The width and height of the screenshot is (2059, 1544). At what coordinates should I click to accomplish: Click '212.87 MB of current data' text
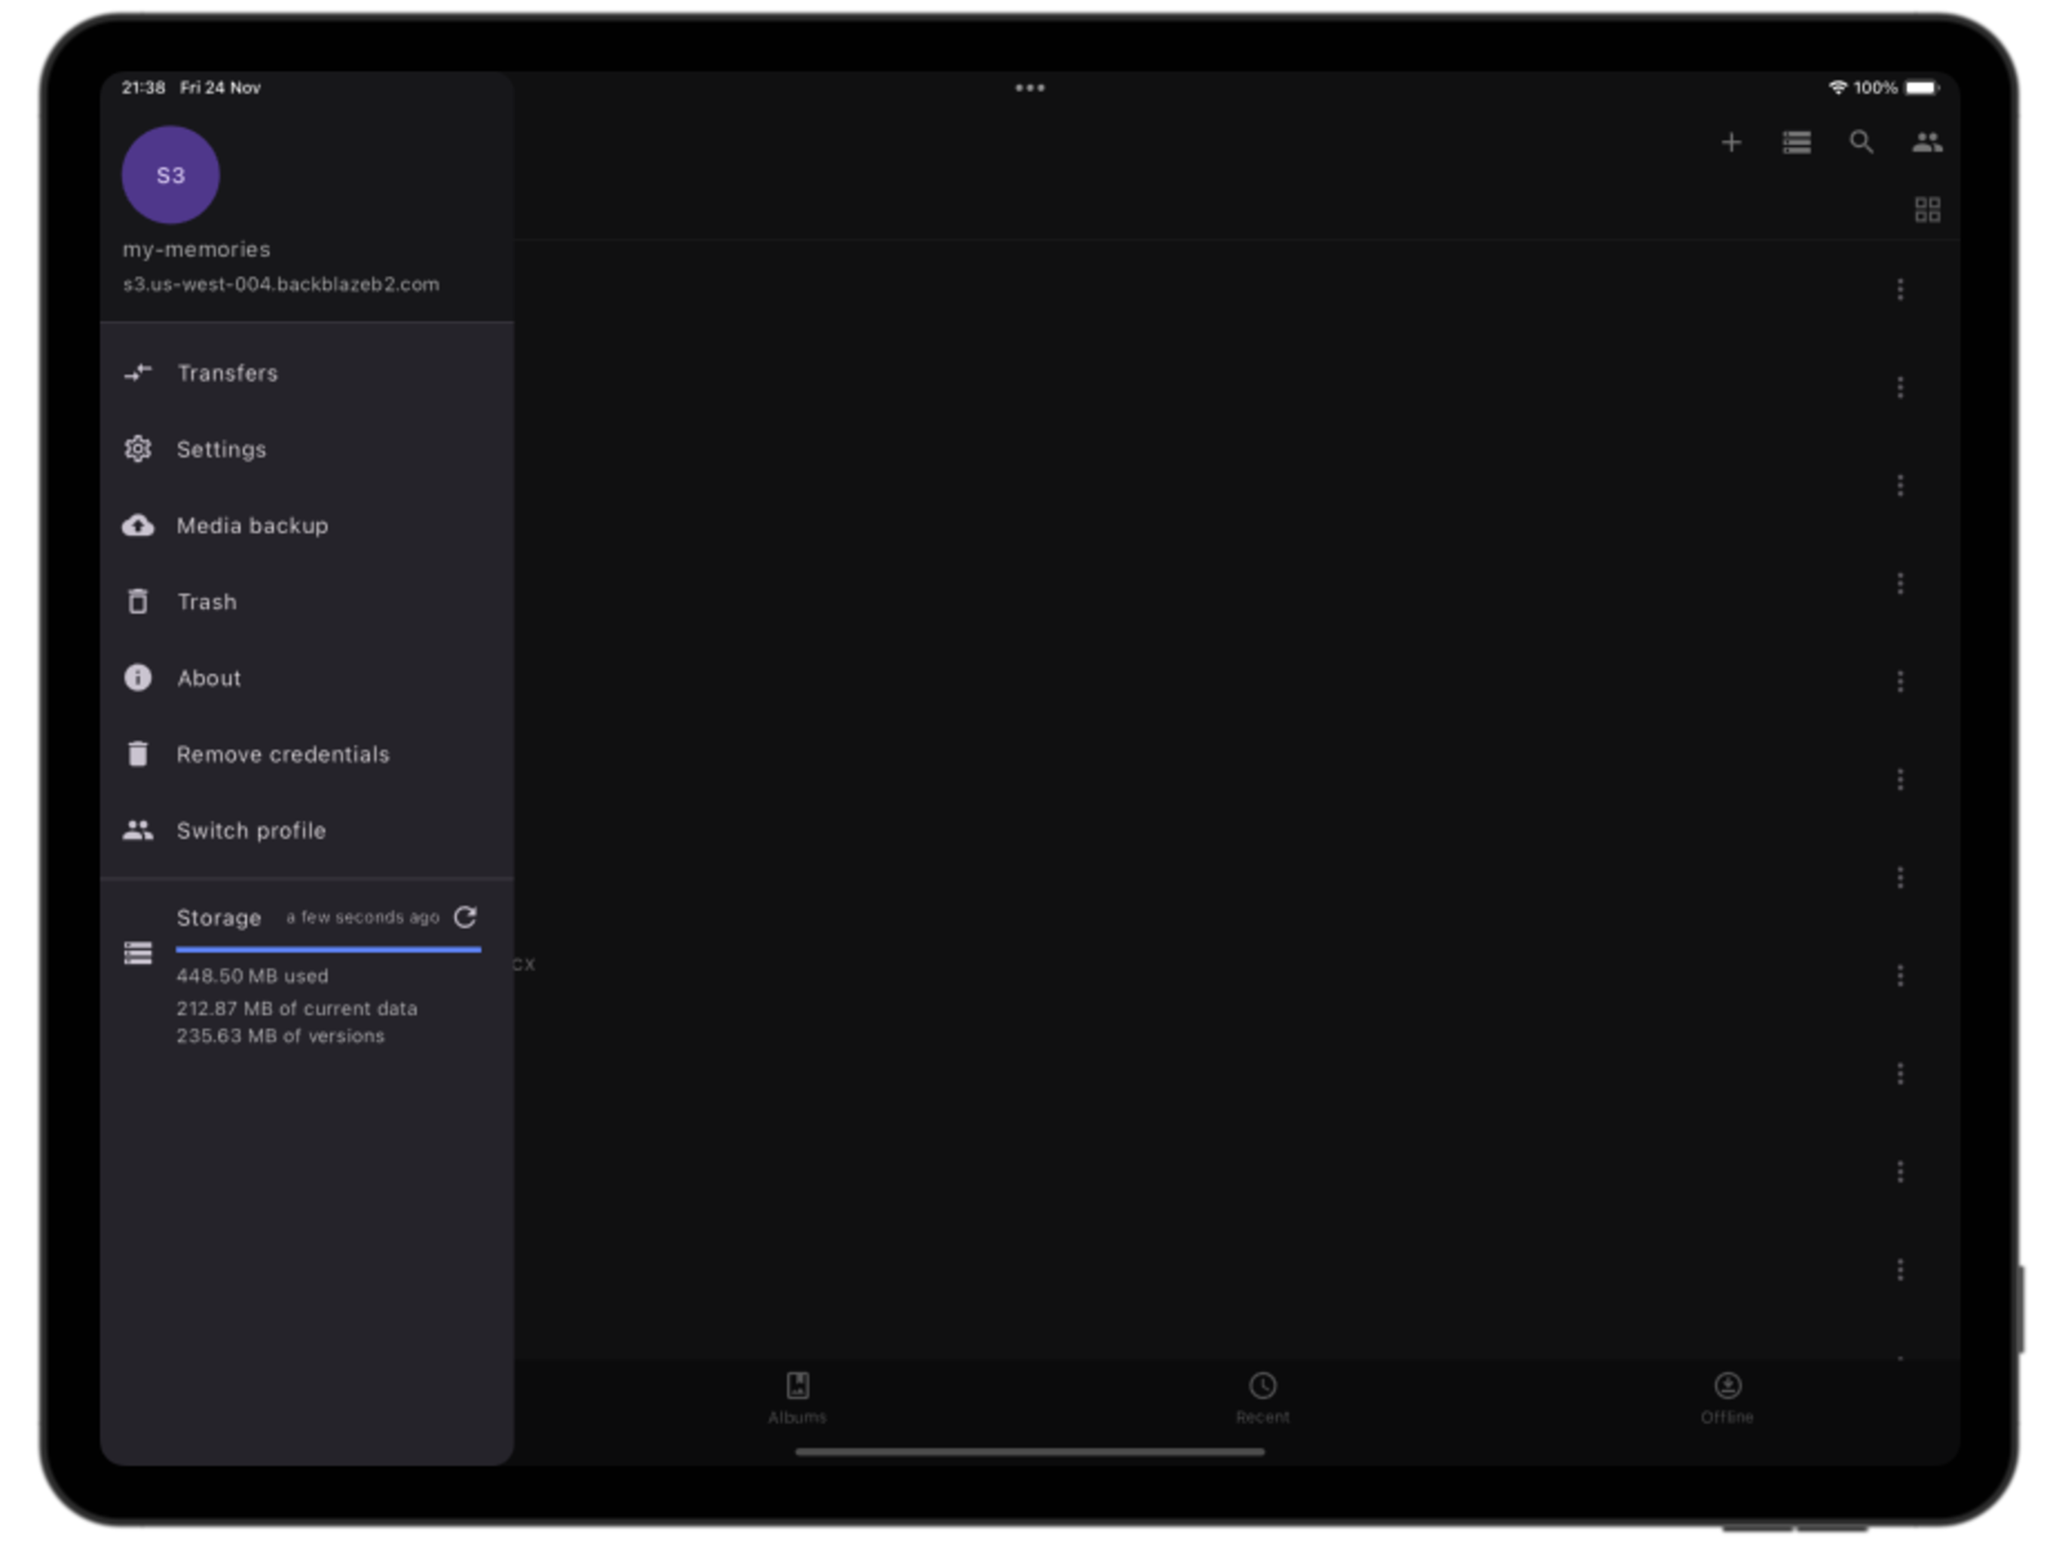tap(297, 1009)
